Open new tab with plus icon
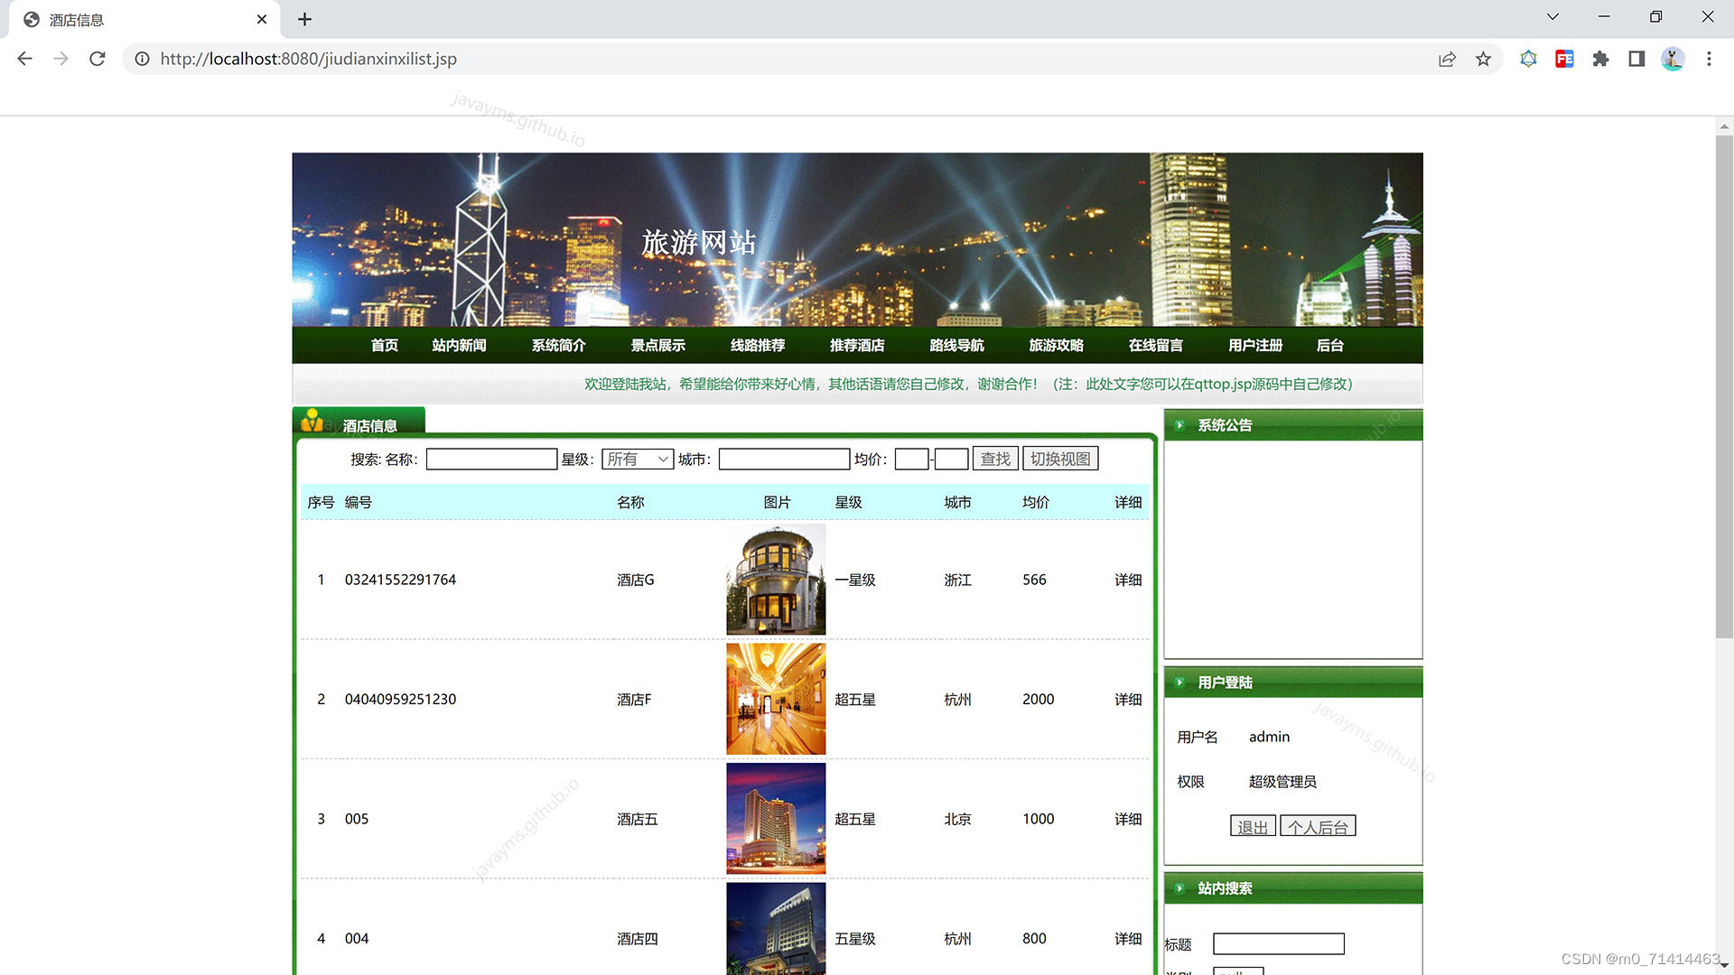1734x975 pixels. point(304,19)
